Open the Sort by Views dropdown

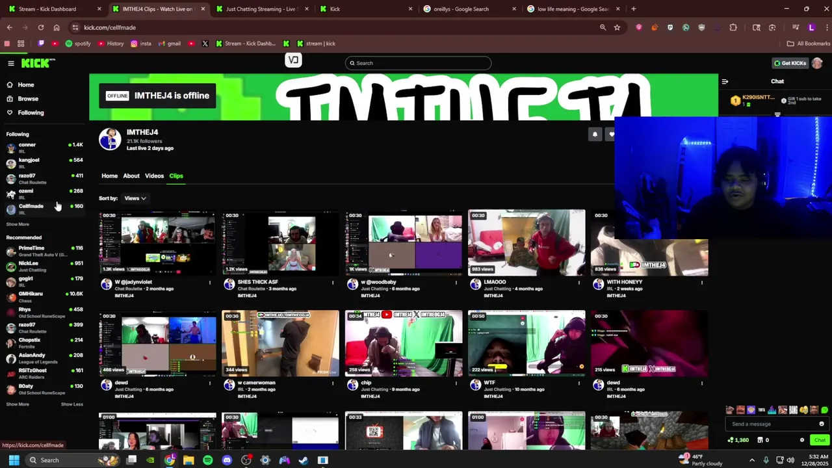(135, 198)
